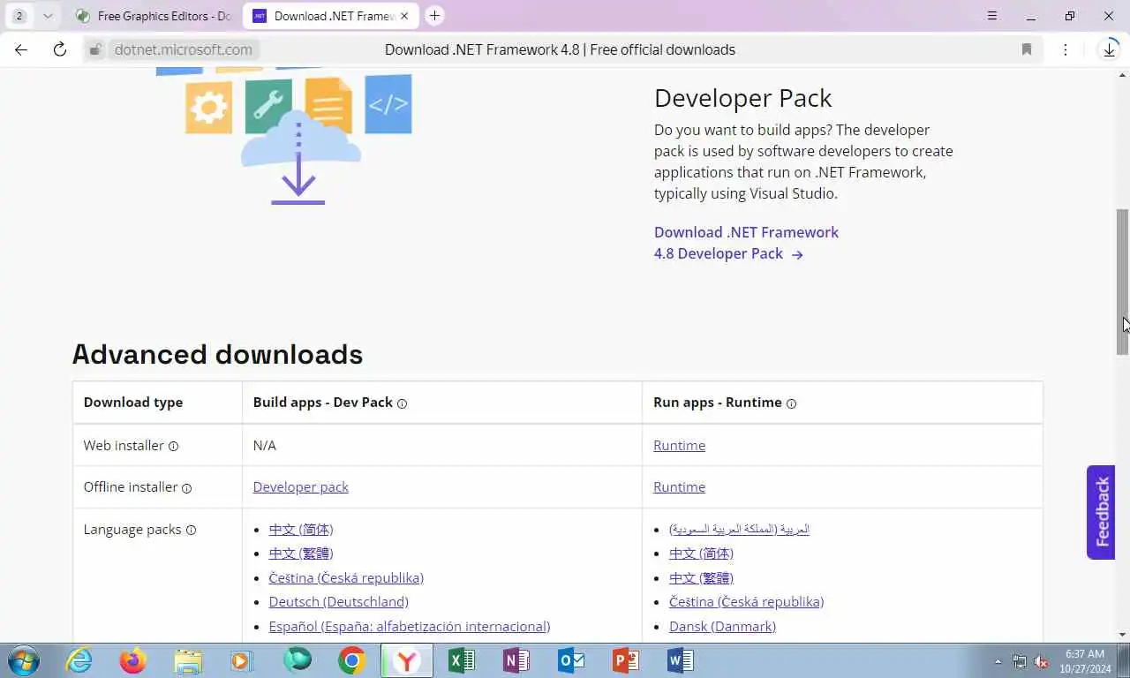The height and width of the screenshot is (678, 1130).
Task: Launch Google Chrome from the taskbar
Action: 351,660
